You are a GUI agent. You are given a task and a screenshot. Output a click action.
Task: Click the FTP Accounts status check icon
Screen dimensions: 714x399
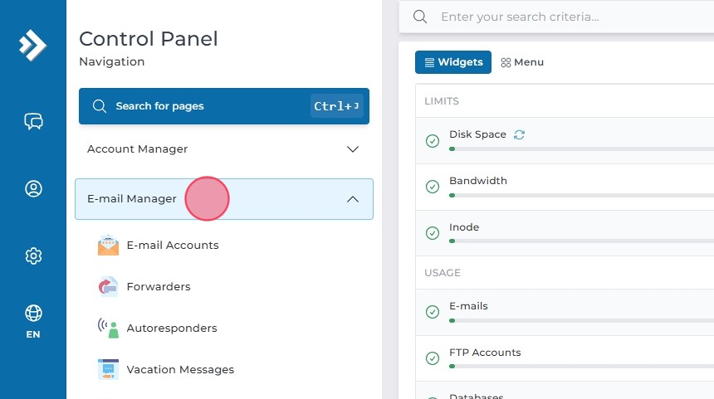433,359
